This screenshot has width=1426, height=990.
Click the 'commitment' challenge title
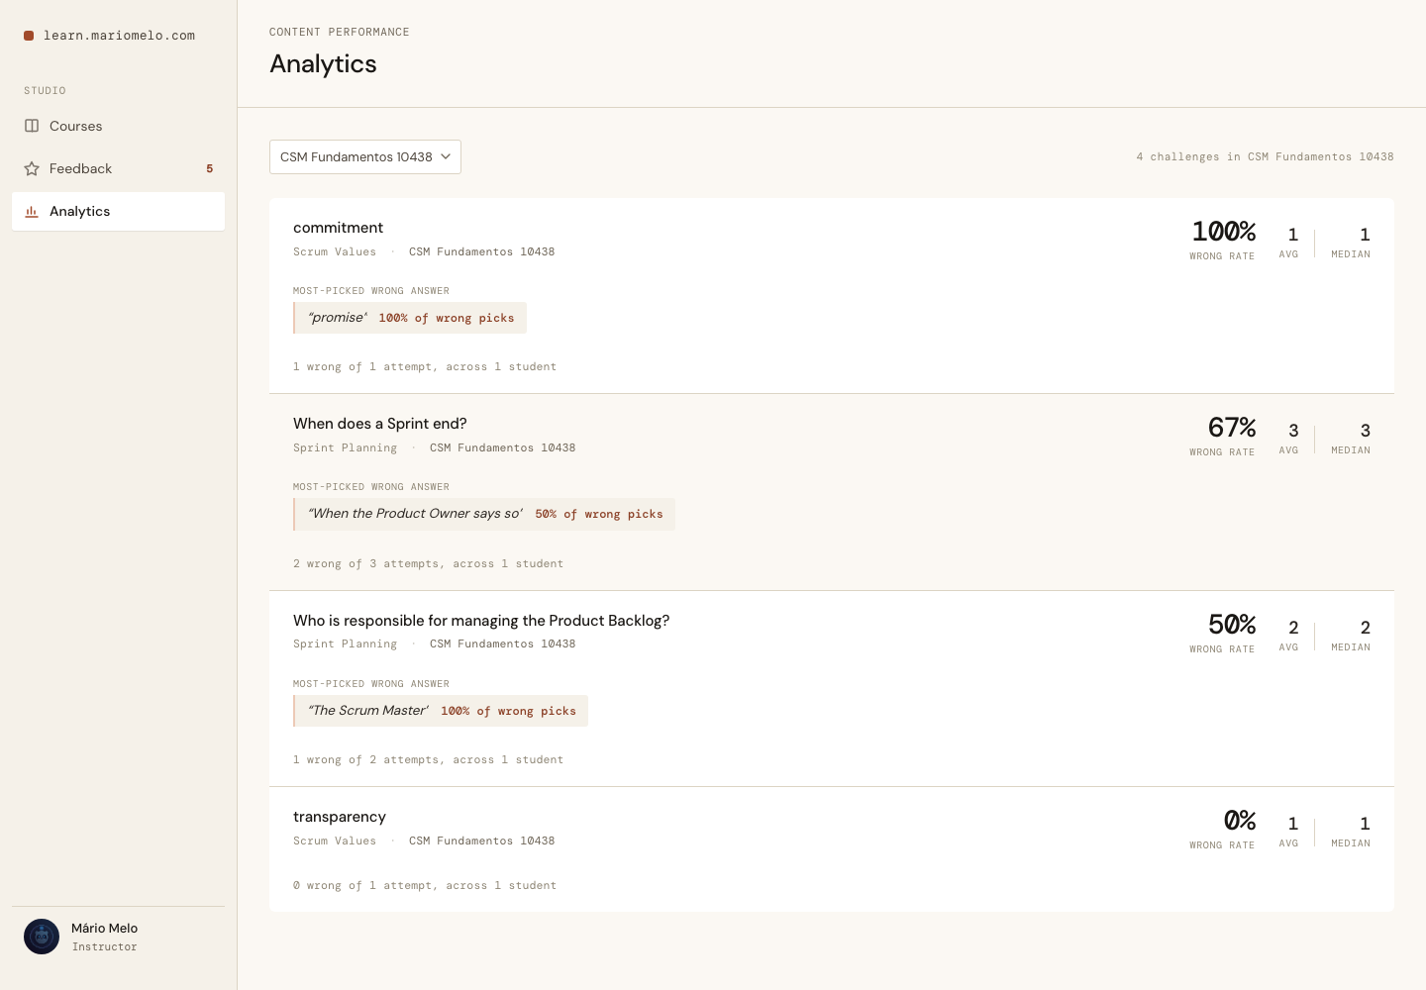pyautogui.click(x=338, y=228)
